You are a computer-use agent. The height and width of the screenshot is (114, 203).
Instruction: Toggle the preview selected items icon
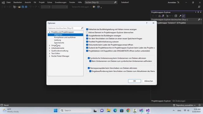(183, 16)
